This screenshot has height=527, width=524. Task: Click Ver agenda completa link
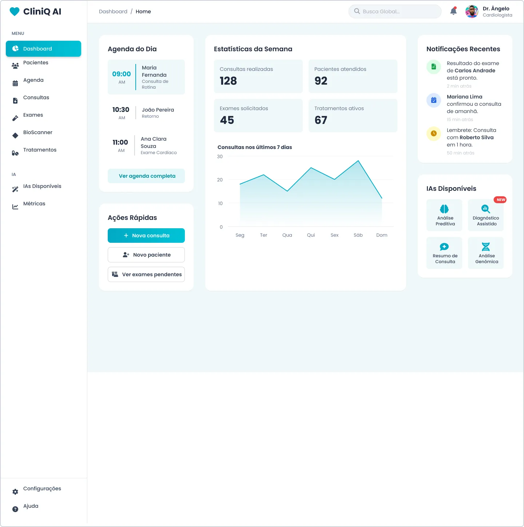point(146,176)
